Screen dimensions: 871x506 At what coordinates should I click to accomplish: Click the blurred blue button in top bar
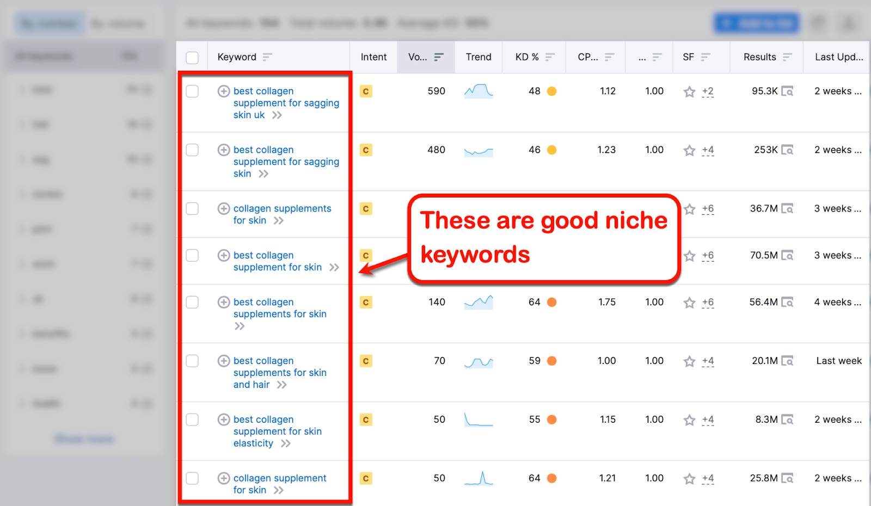[757, 23]
